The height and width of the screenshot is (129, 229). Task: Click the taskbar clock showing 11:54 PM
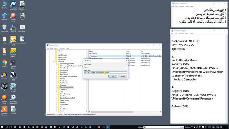point(219,127)
